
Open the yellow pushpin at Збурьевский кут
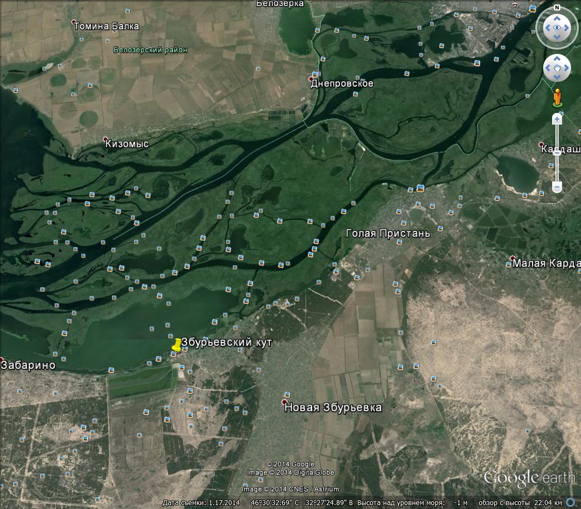(x=177, y=345)
